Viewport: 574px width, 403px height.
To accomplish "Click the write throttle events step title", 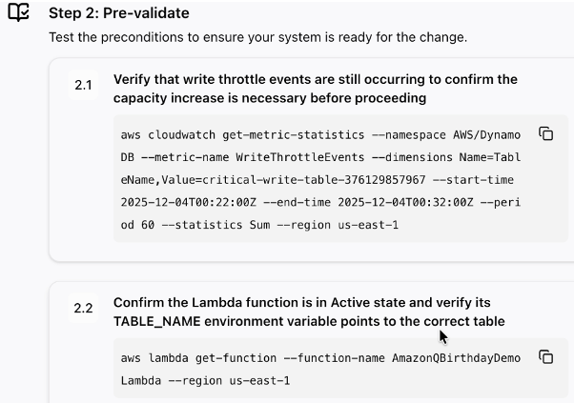I will pos(315,89).
